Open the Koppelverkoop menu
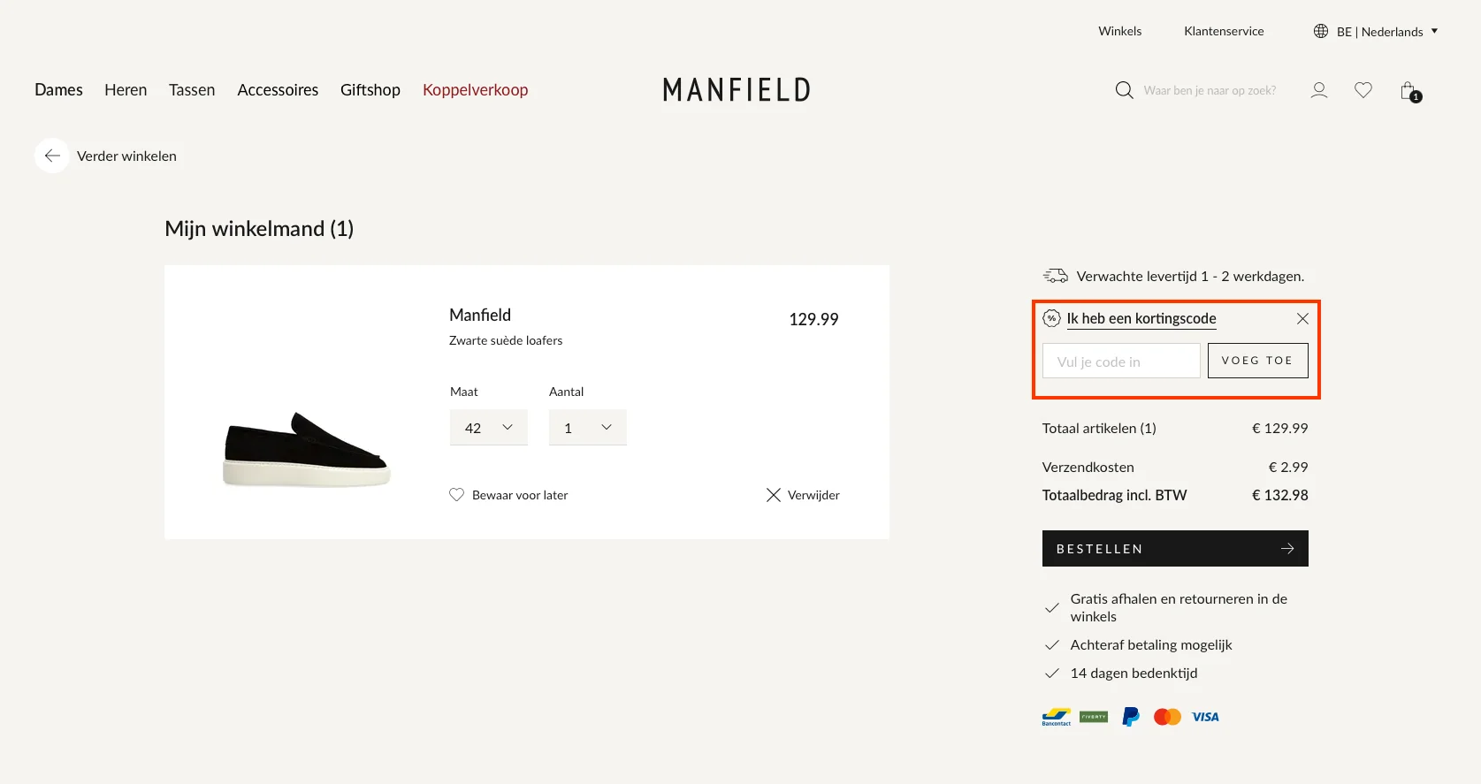 475,89
